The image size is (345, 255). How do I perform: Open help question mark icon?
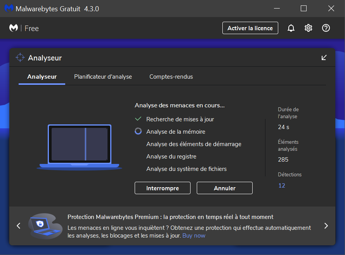pos(326,28)
